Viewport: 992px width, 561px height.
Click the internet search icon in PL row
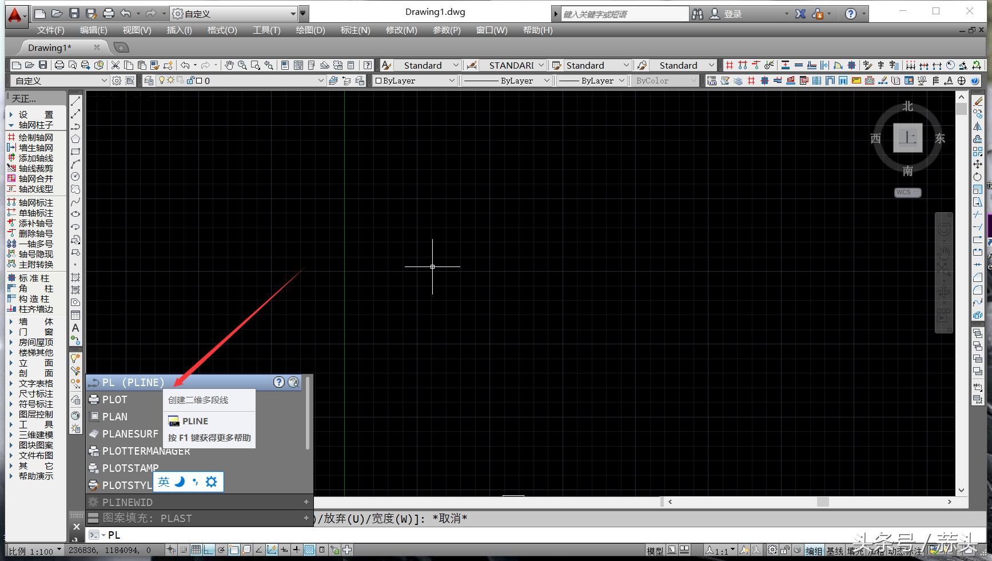pos(293,382)
